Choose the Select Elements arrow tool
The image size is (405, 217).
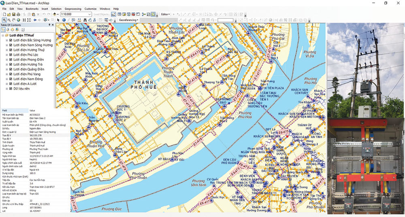58,20
